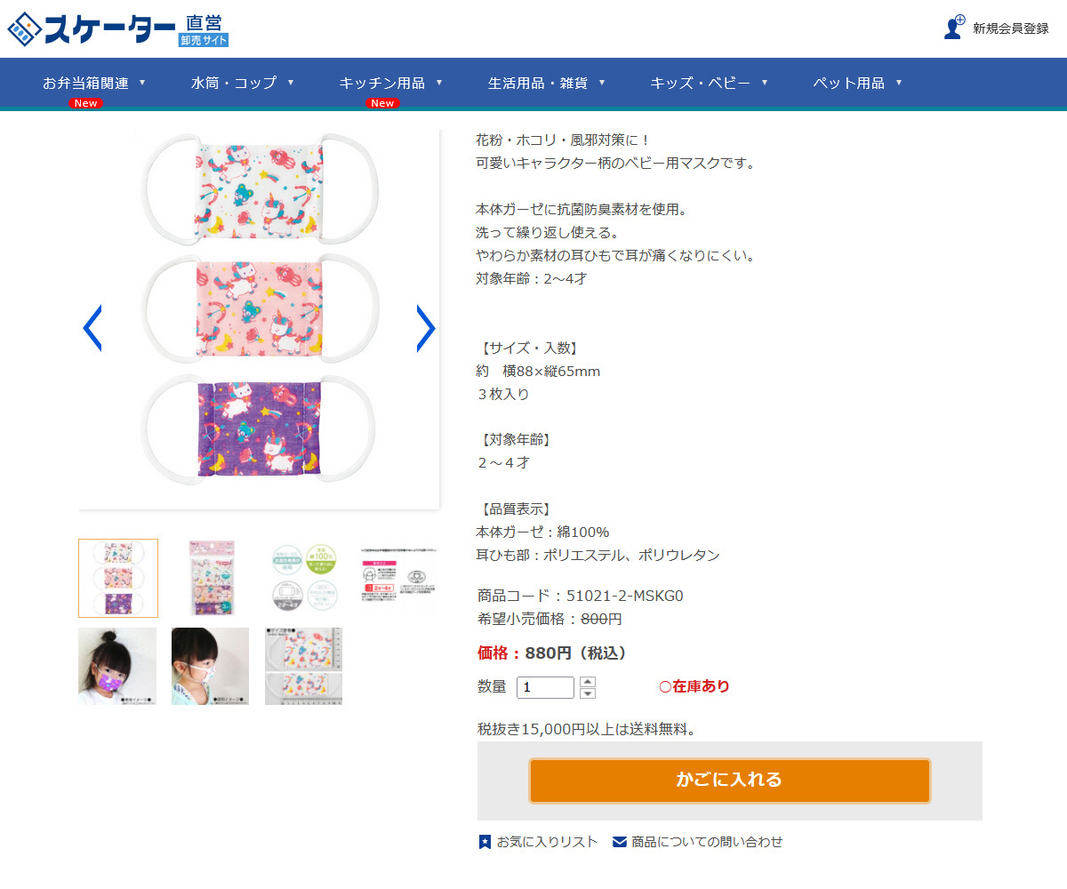Select the child wearing purple mask thumbnail
The image size is (1067, 889).
point(117,666)
